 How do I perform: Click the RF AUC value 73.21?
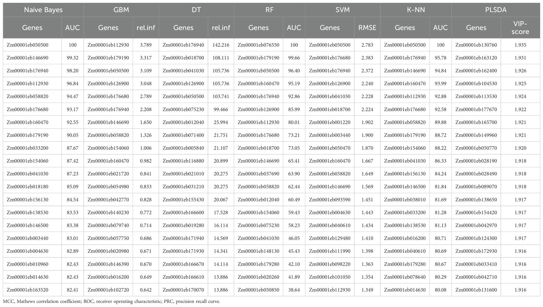(294, 135)
